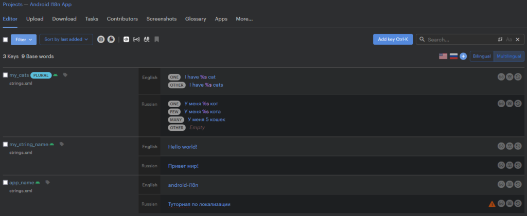Open history icon for my_cats English row
The width and height of the screenshot is (527, 216).
518,77
